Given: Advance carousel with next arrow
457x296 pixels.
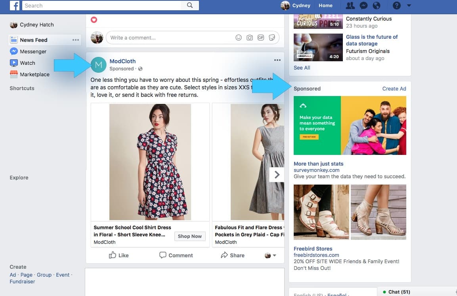Looking at the screenshot, I should 277,174.
